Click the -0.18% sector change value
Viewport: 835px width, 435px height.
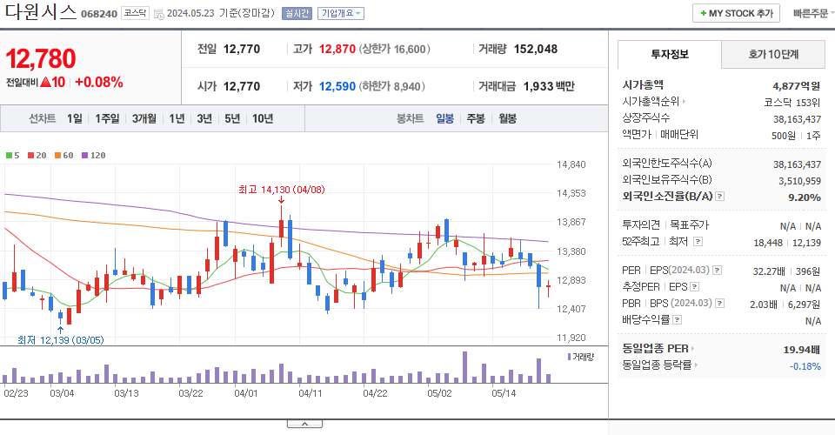click(805, 366)
